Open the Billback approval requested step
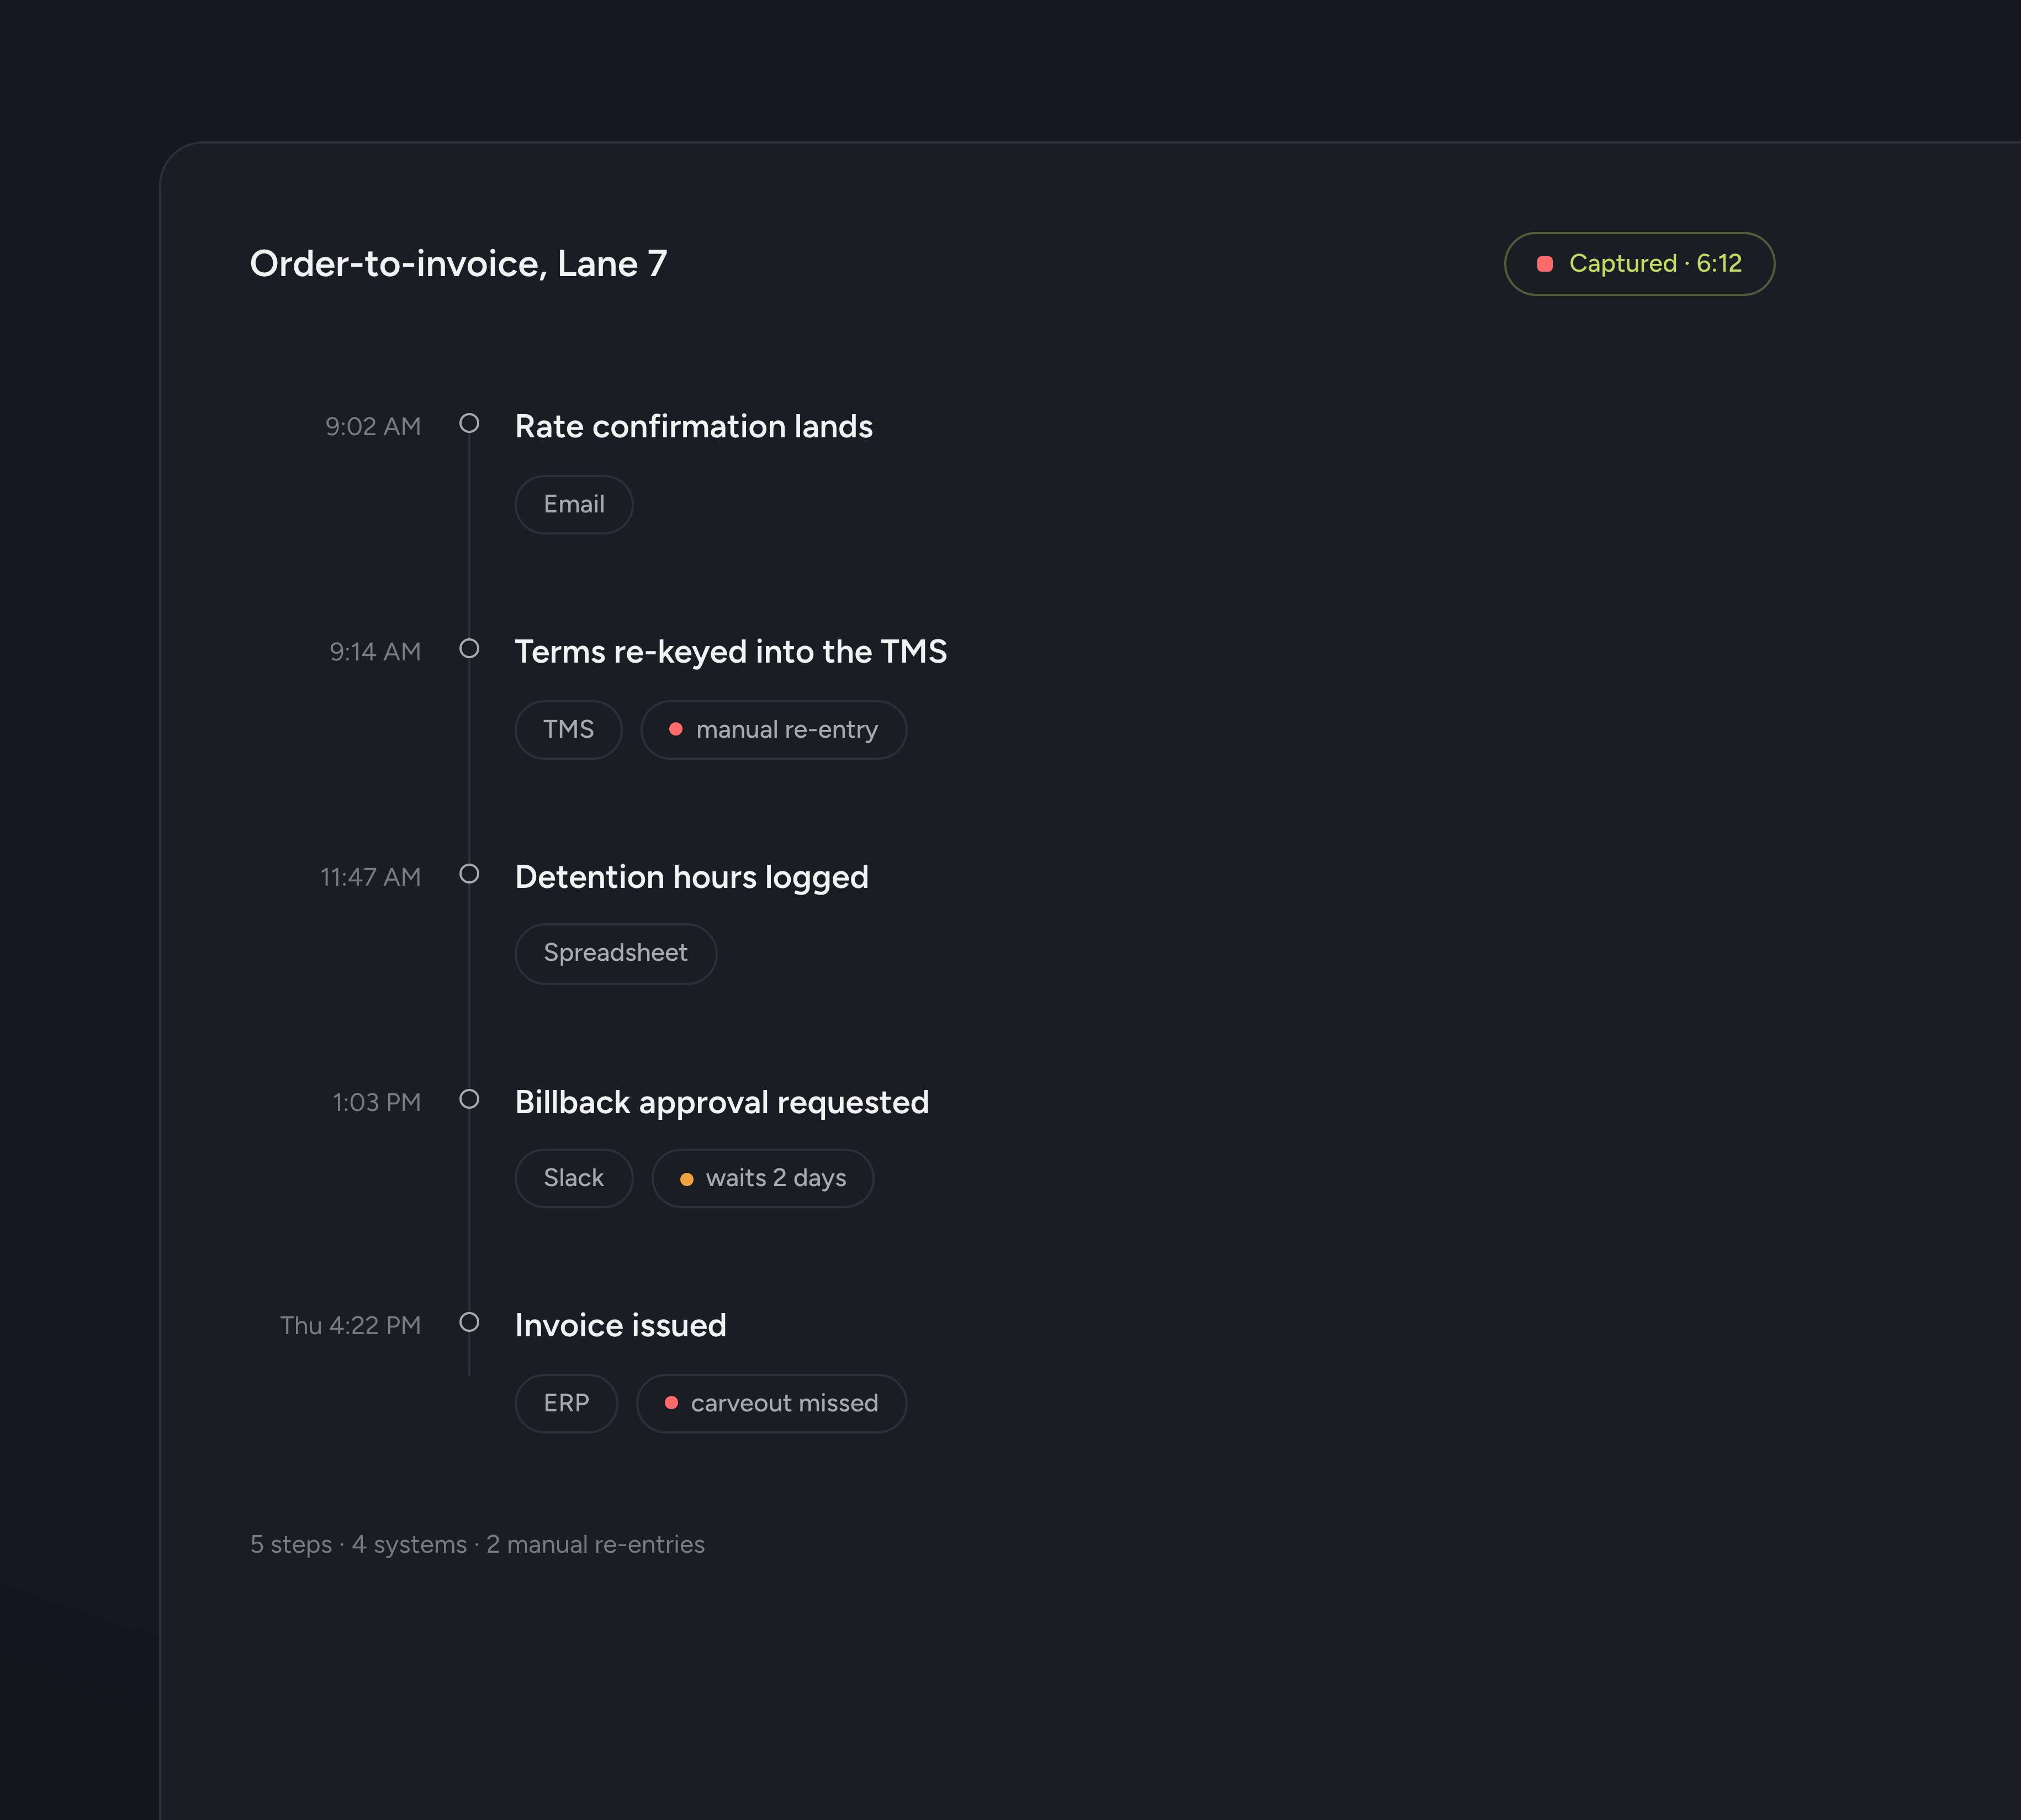 [x=722, y=1102]
